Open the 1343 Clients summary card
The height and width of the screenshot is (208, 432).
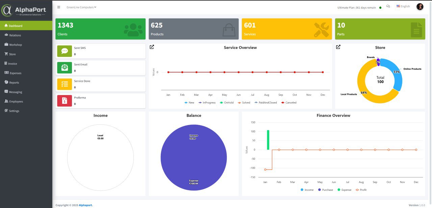click(100, 29)
